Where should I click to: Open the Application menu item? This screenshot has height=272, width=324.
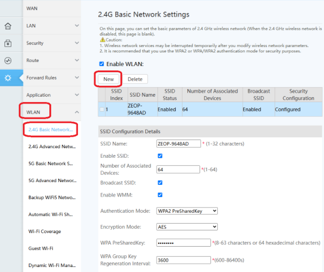coord(52,95)
